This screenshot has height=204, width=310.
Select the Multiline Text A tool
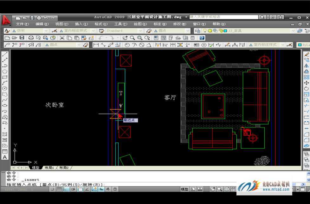5,157
